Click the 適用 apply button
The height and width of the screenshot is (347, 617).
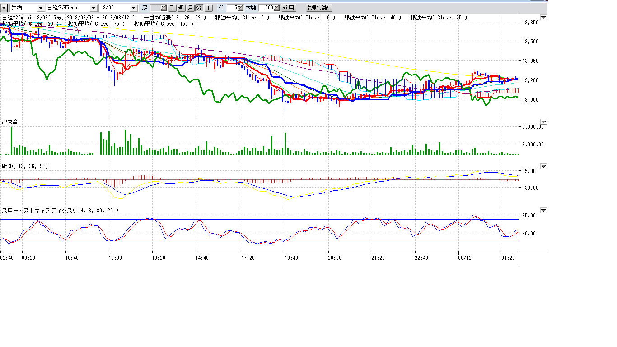point(289,8)
